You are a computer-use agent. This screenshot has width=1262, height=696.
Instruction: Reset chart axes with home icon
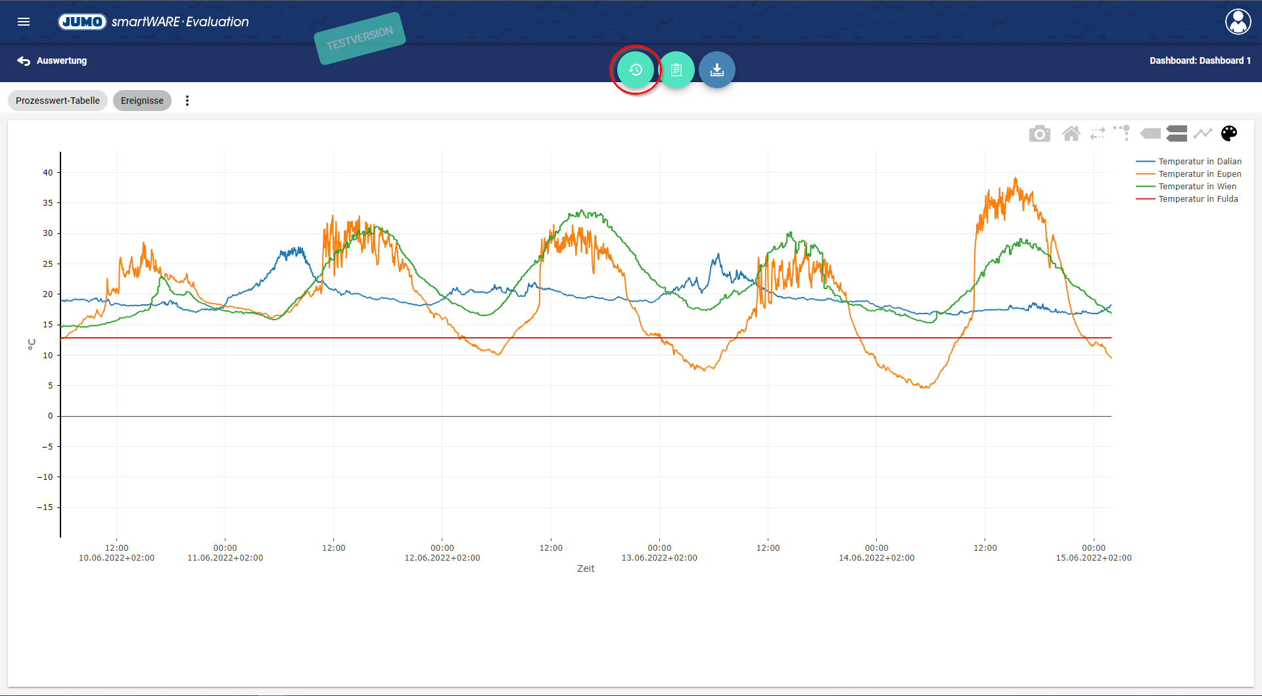click(x=1071, y=134)
